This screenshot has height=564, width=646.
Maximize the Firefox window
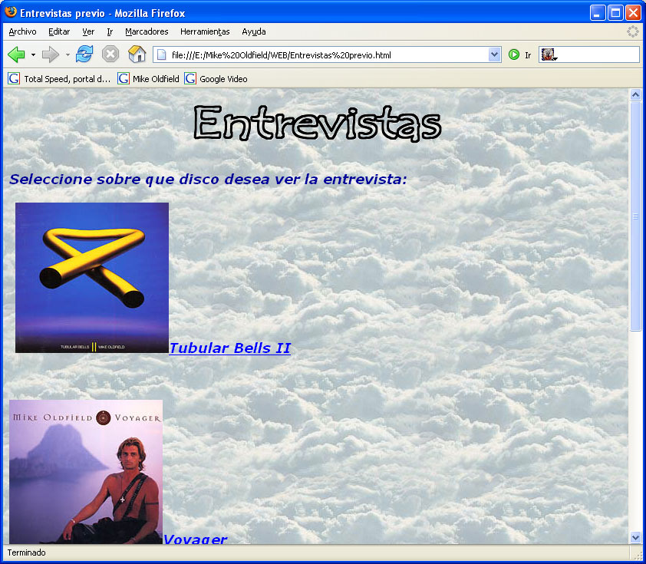click(x=615, y=13)
